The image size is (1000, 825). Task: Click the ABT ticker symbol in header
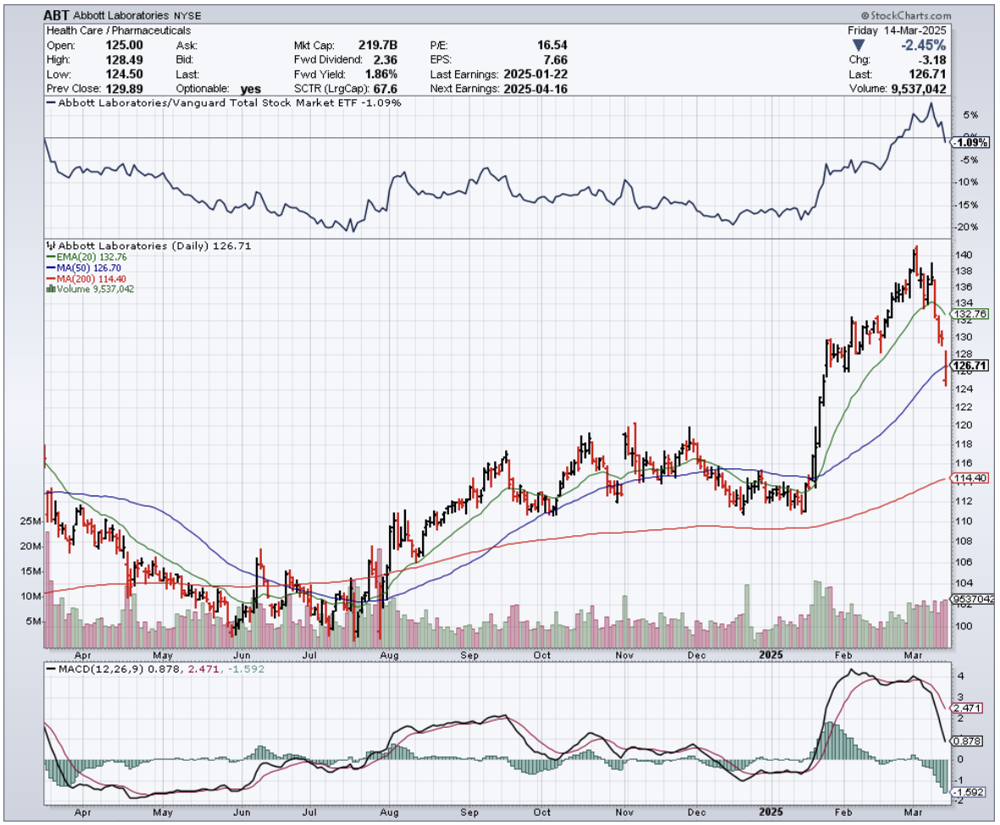(57, 15)
